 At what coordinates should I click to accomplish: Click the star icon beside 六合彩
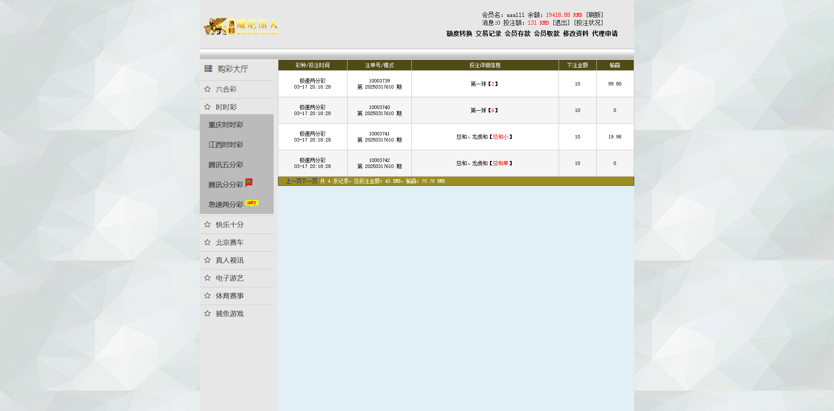click(x=207, y=89)
